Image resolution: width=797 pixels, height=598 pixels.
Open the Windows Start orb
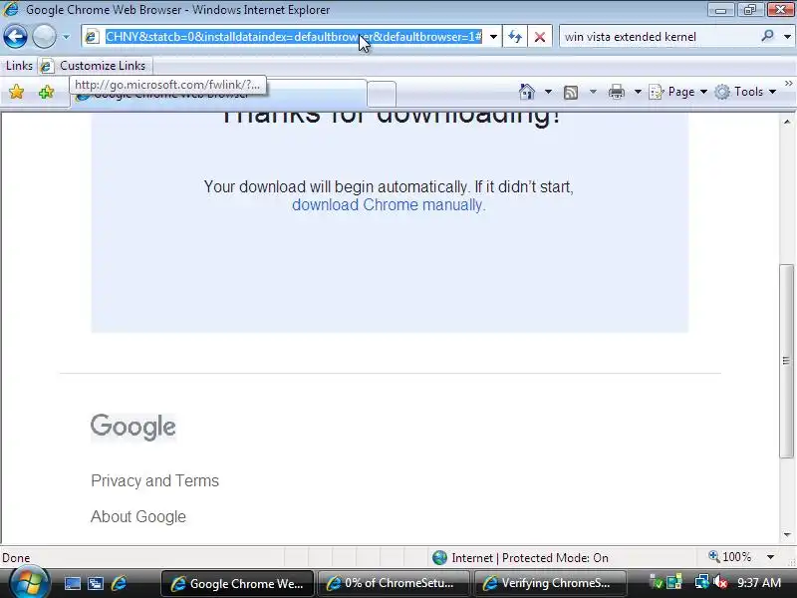pyautogui.click(x=30, y=583)
